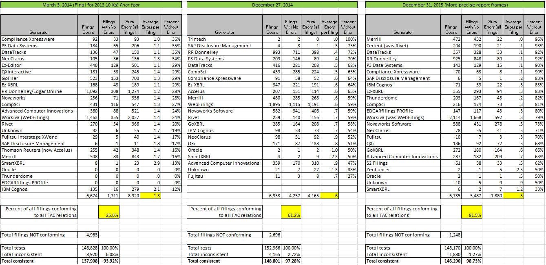
Task: Click the 100% percent without error for Trintech
Action: click(348, 39)
